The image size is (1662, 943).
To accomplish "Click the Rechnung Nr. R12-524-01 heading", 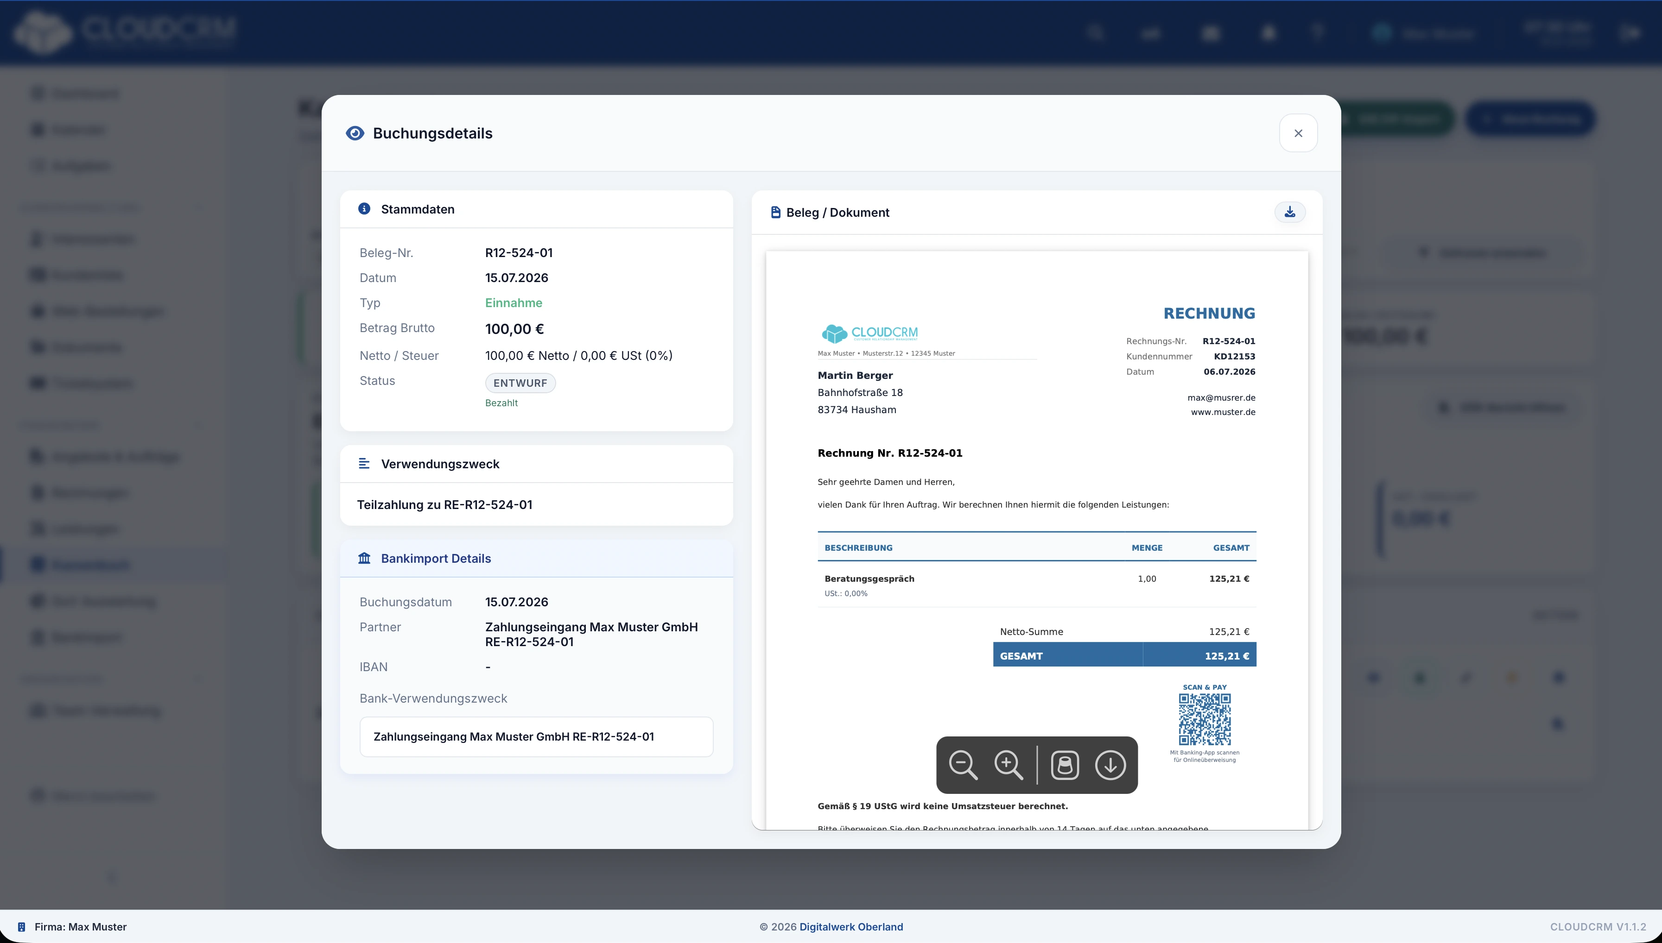I will [x=890, y=453].
